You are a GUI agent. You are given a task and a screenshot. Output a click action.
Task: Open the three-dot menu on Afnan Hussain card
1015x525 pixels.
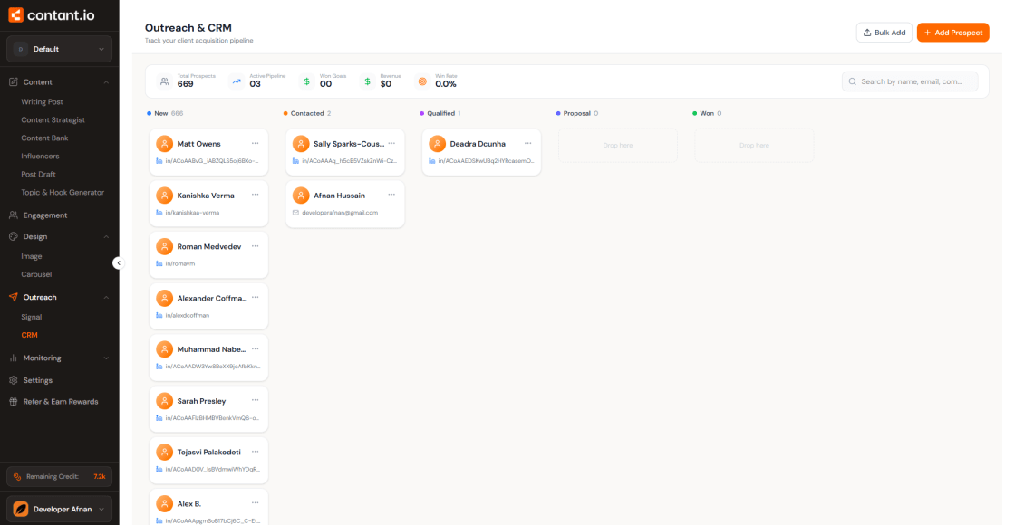coord(391,195)
